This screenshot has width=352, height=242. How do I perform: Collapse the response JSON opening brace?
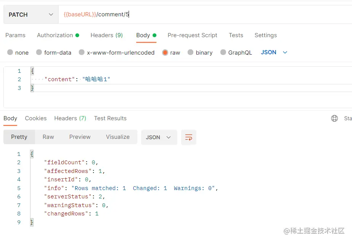coord(32,154)
